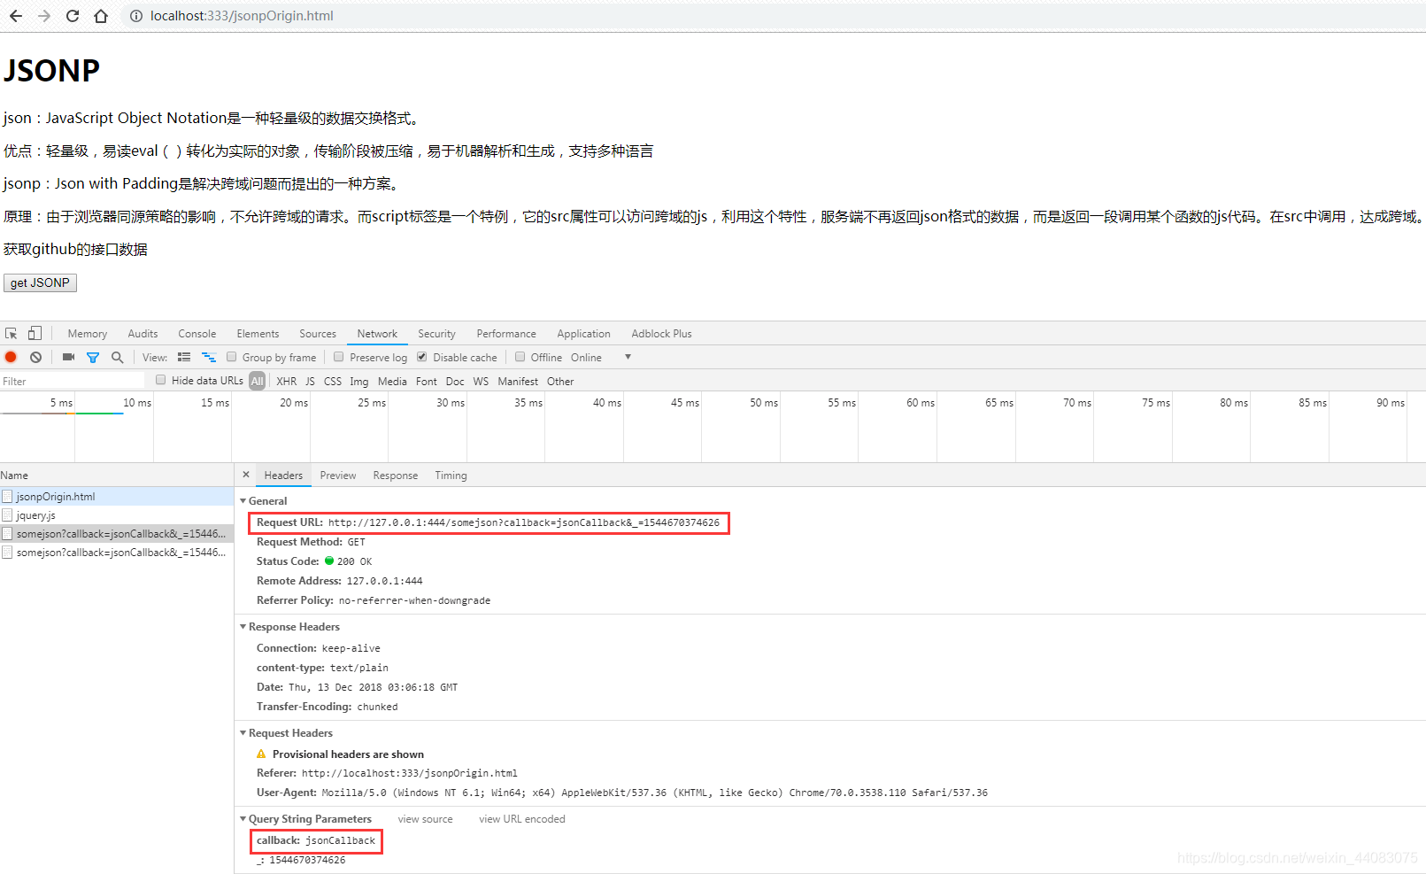Screen dimensions: 1426x874
Task: Open the Sources tab
Action: pos(318,334)
